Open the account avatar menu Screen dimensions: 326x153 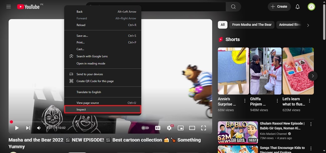pos(311,7)
